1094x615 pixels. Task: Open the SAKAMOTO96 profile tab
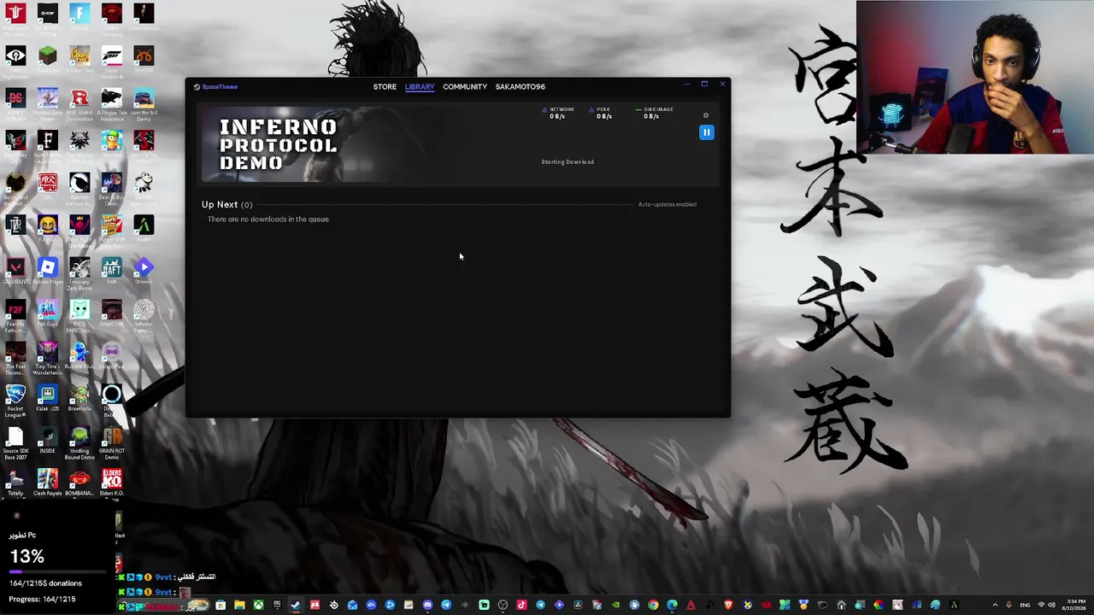click(520, 86)
